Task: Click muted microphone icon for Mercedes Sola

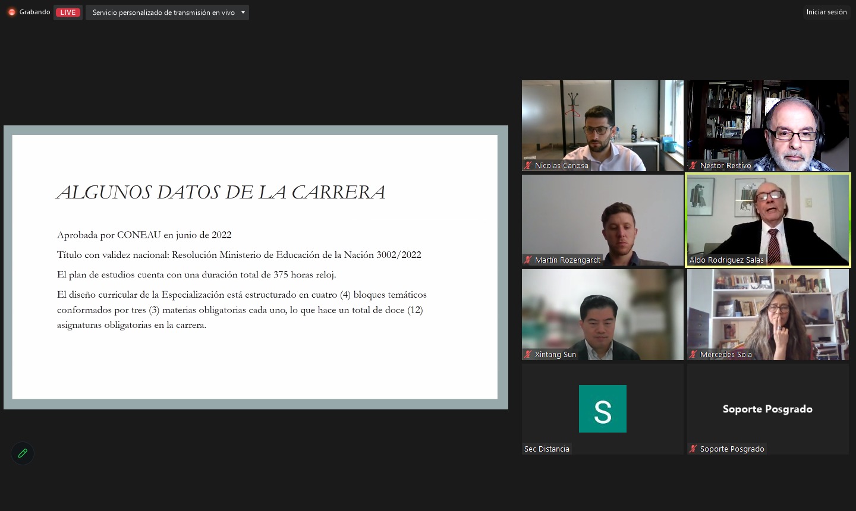Action: [693, 354]
